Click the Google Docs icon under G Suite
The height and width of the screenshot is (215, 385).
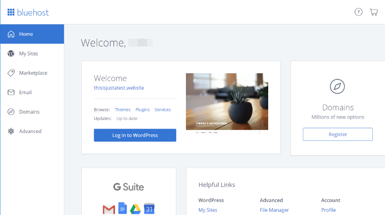click(122, 208)
